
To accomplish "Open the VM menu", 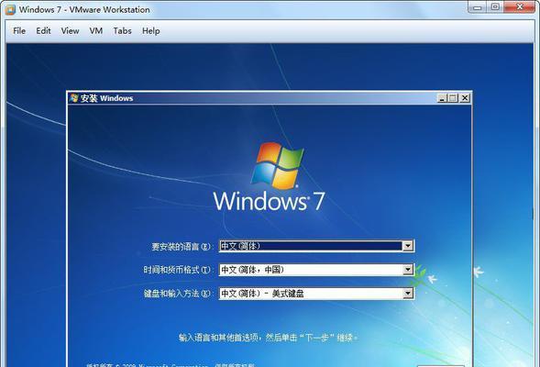I will (96, 31).
